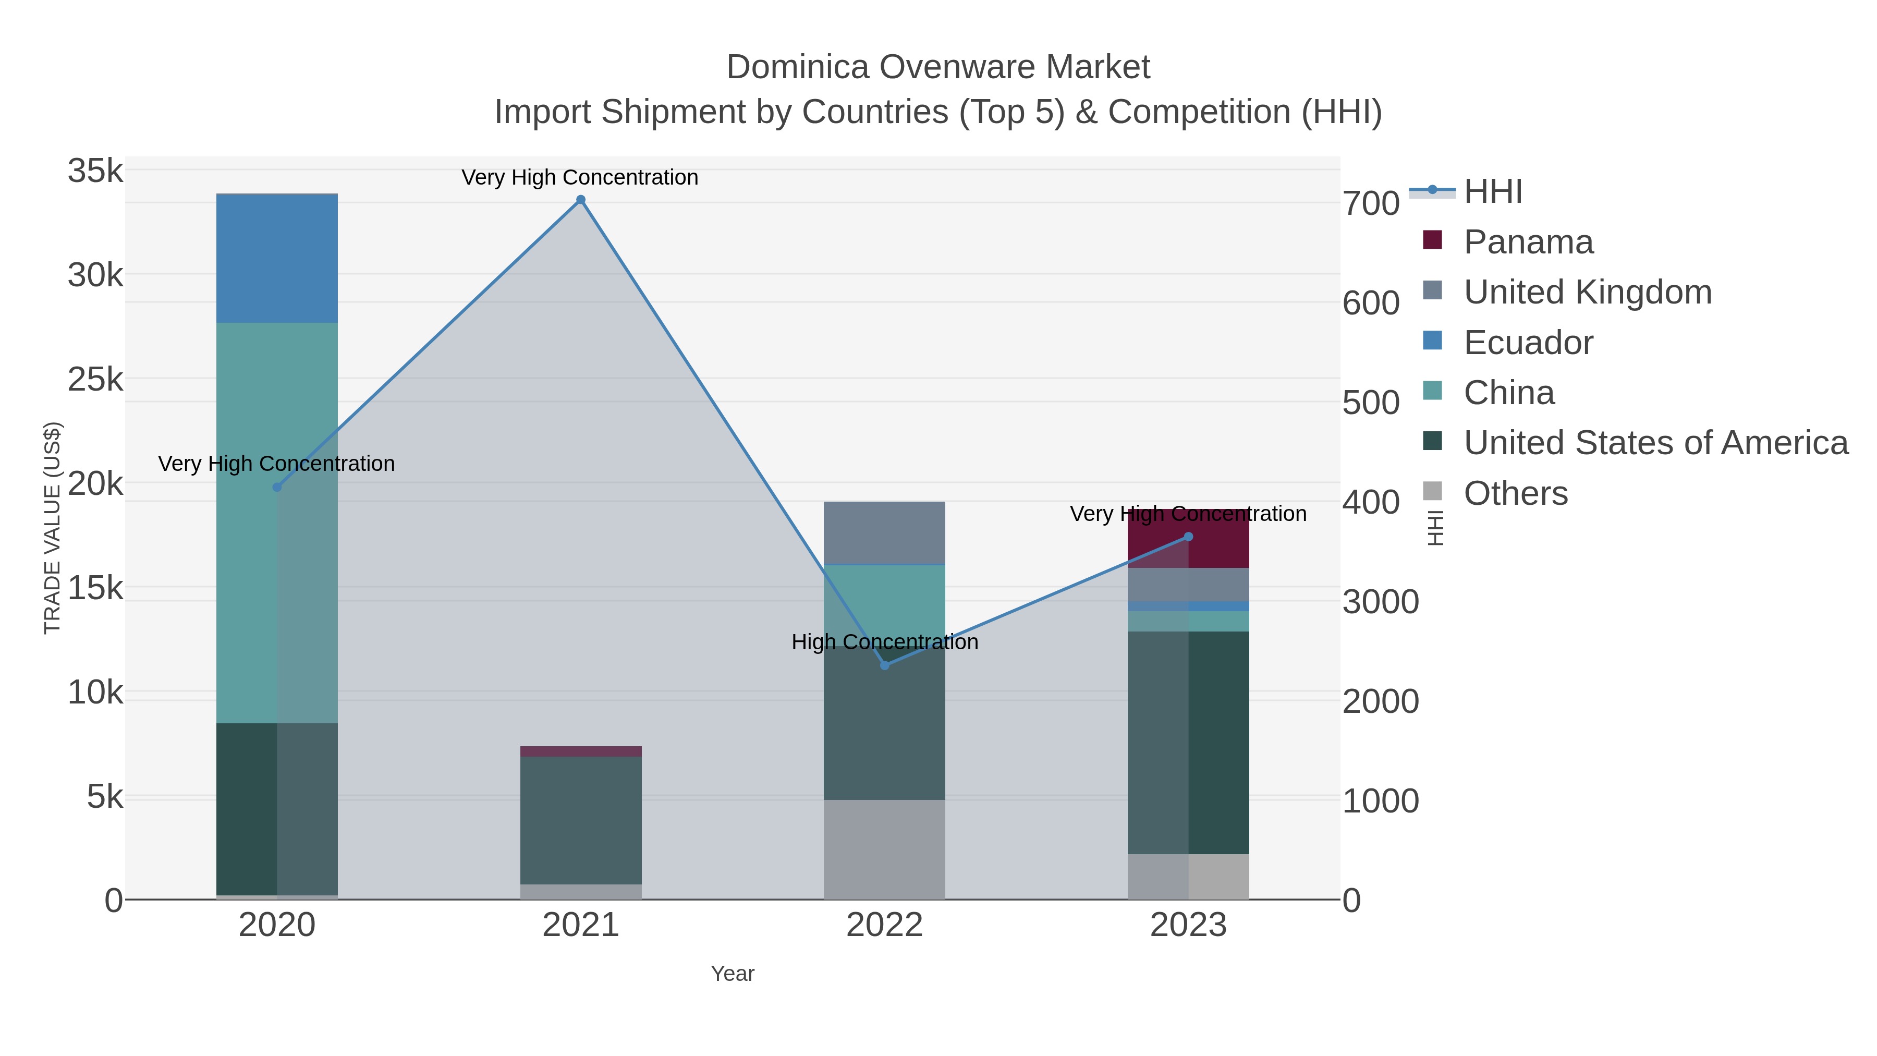The image size is (1877, 1056).
Task: Click the United States bar segment in 2021
Action: click(x=581, y=821)
